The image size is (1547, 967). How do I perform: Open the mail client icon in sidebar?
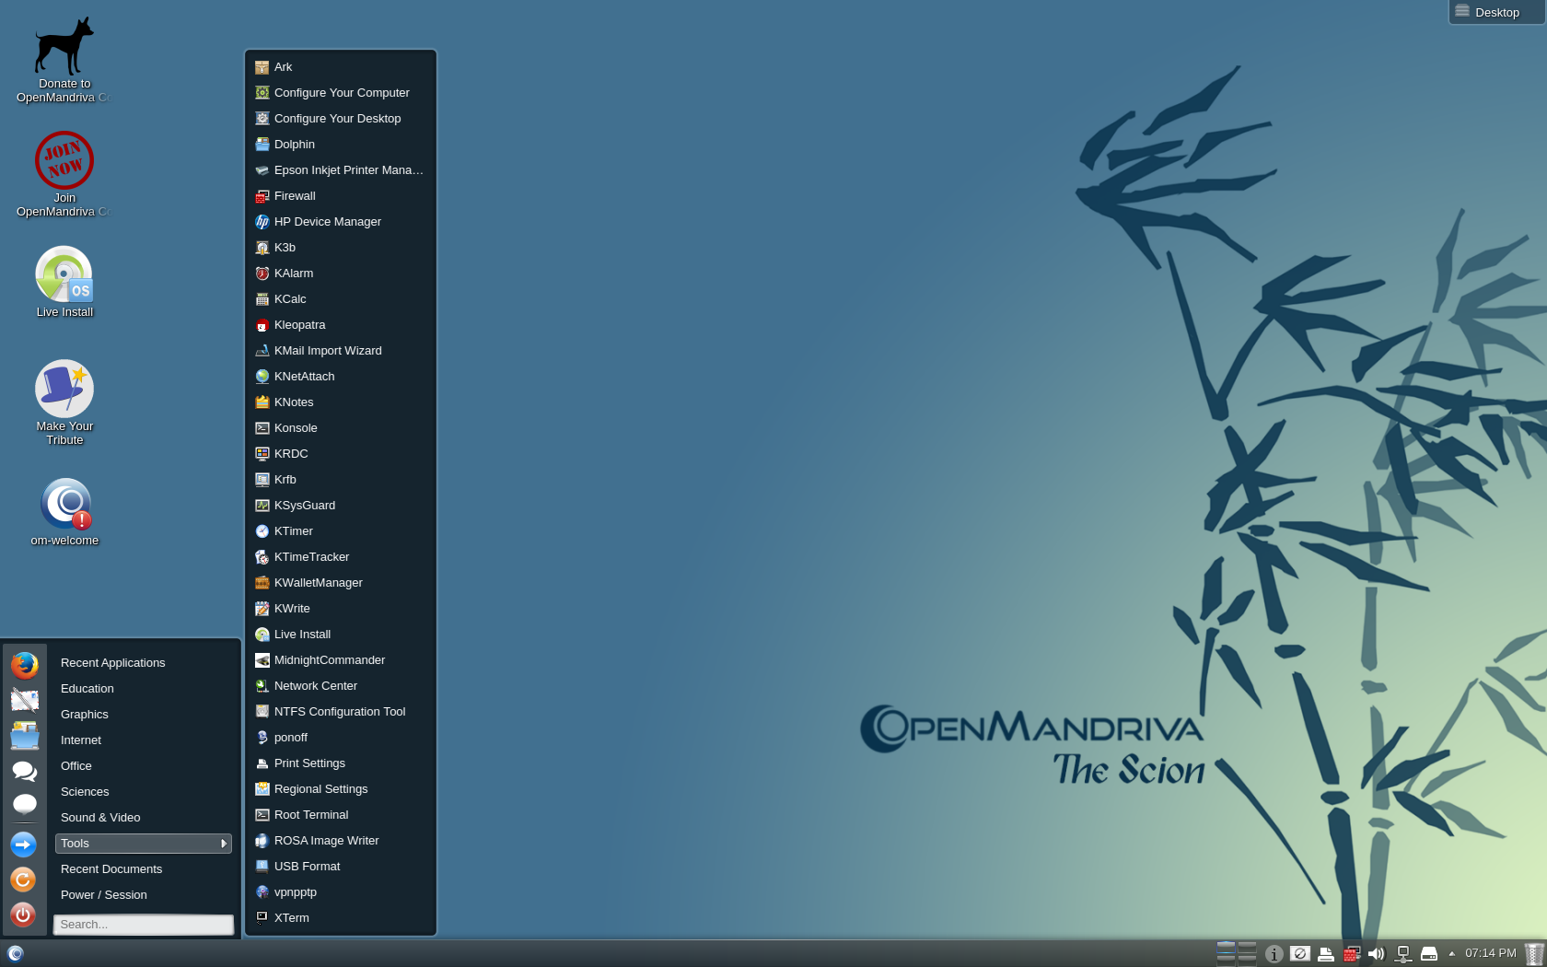point(24,700)
